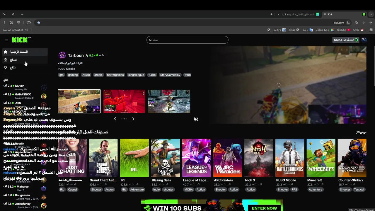
Task: Close the Kick browser tab
Action: click(x=325, y=14)
